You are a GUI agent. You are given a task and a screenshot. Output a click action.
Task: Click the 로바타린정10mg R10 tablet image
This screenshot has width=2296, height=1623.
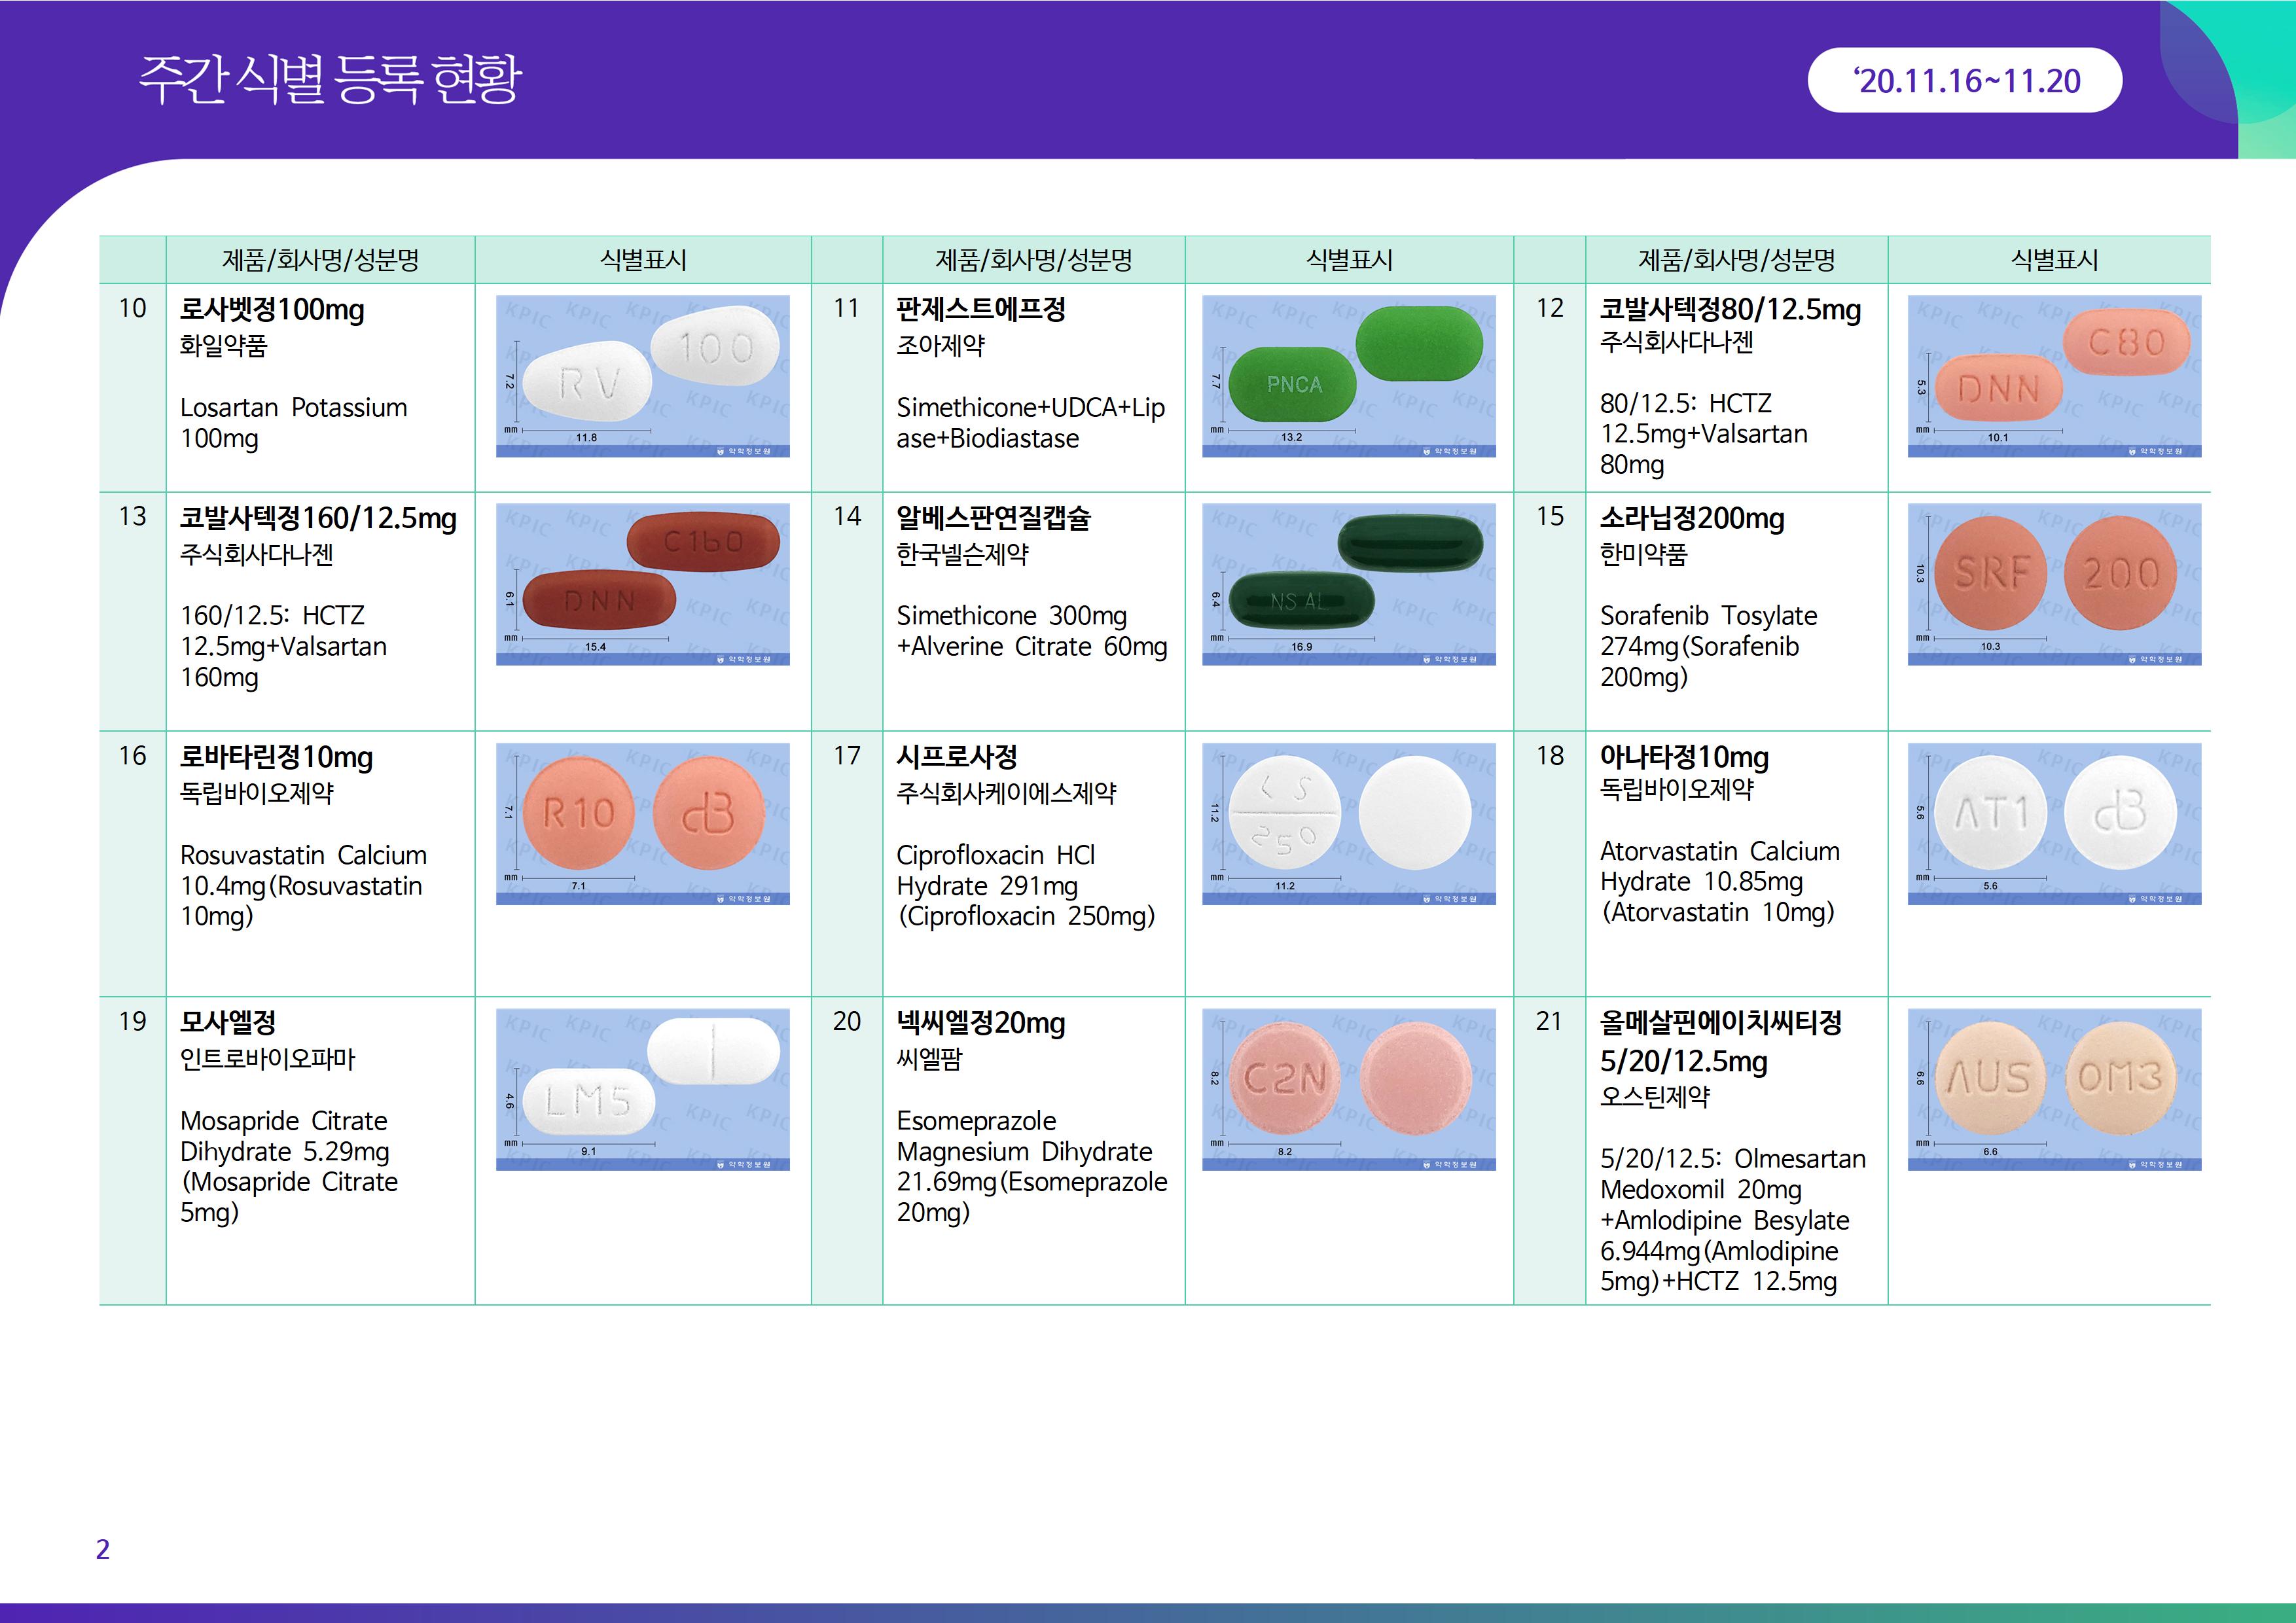point(642,823)
